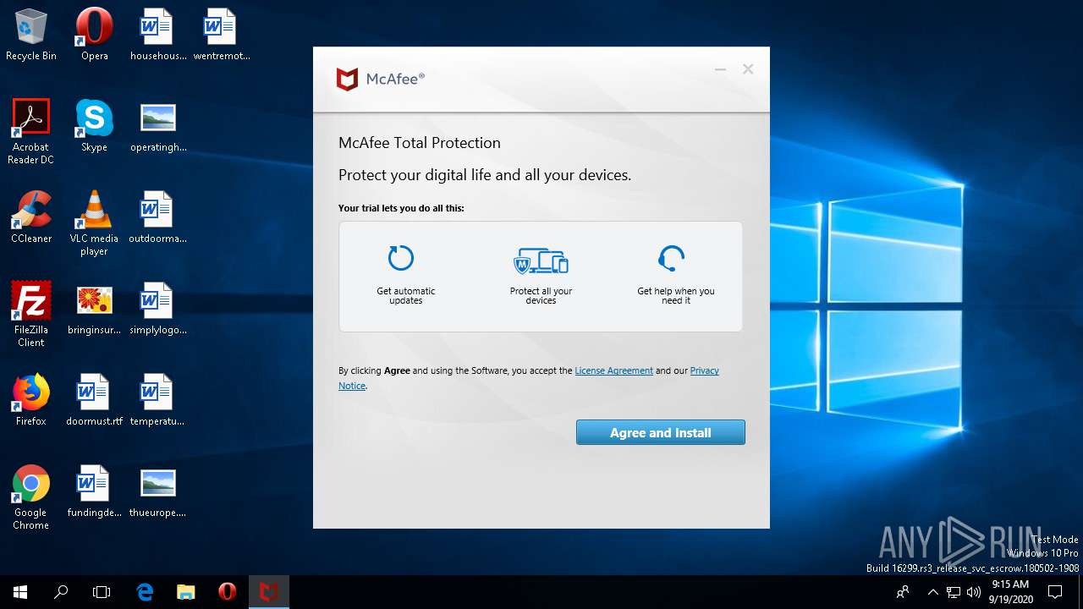
Task: Open the Privacy Notice link
Action: (x=705, y=370)
